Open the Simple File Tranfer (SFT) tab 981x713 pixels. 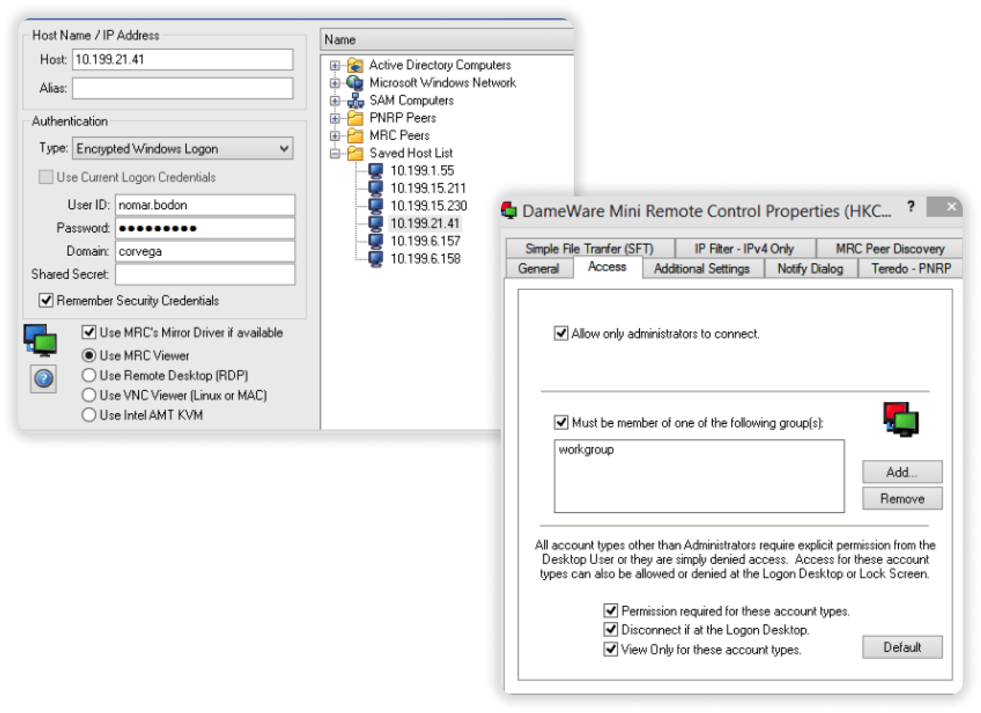[x=589, y=249]
